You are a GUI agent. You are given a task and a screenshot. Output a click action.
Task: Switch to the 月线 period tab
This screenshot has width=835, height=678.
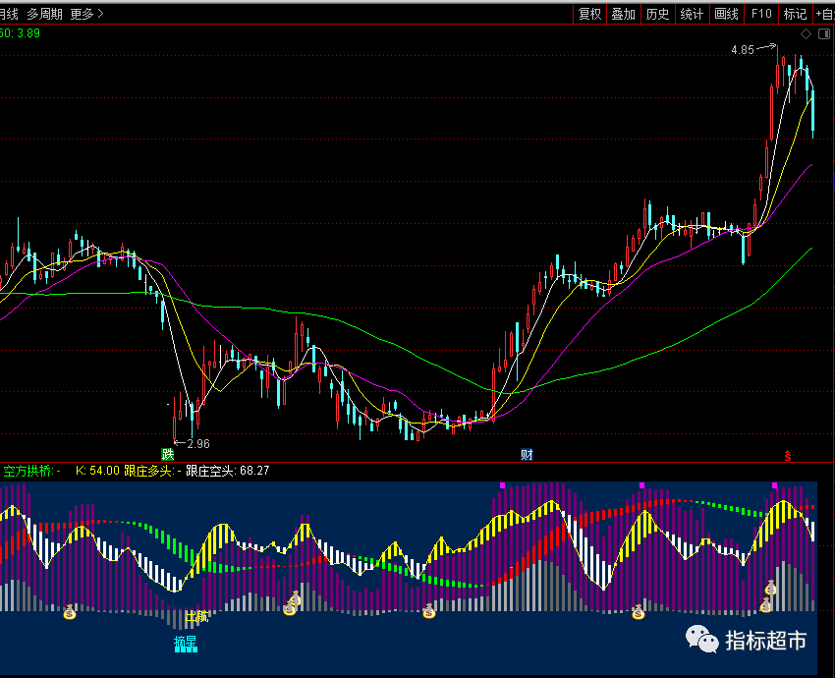9,14
